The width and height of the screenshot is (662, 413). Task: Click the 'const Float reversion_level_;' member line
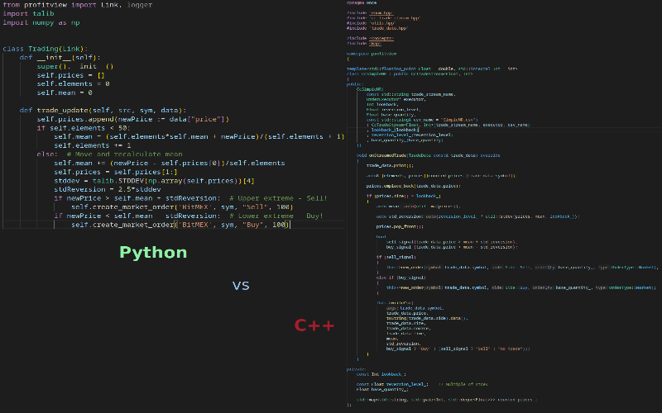click(392, 384)
